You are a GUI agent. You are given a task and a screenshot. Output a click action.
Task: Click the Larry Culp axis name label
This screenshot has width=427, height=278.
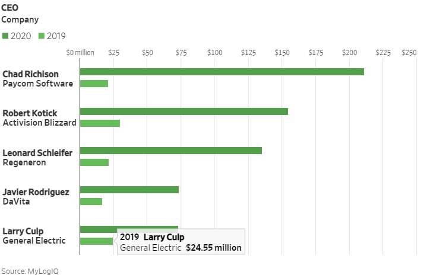coord(23,231)
